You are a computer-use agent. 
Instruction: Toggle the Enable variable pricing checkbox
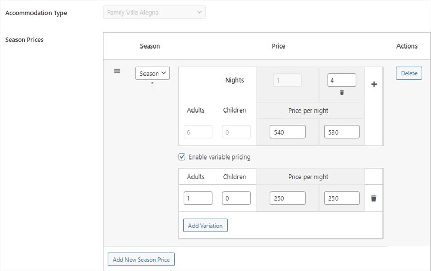click(182, 156)
